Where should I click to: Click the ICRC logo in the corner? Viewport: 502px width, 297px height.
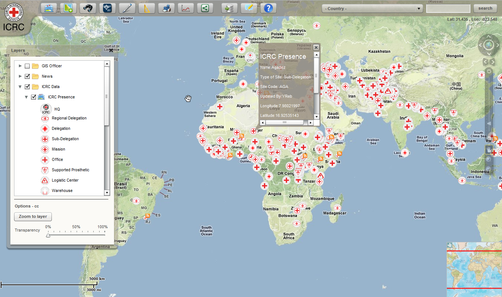[x=14, y=17]
